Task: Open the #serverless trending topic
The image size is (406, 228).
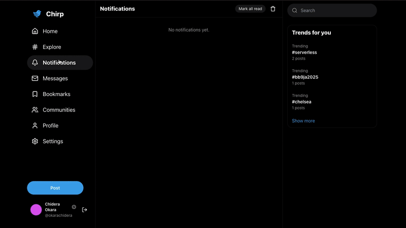Action: pos(304,53)
